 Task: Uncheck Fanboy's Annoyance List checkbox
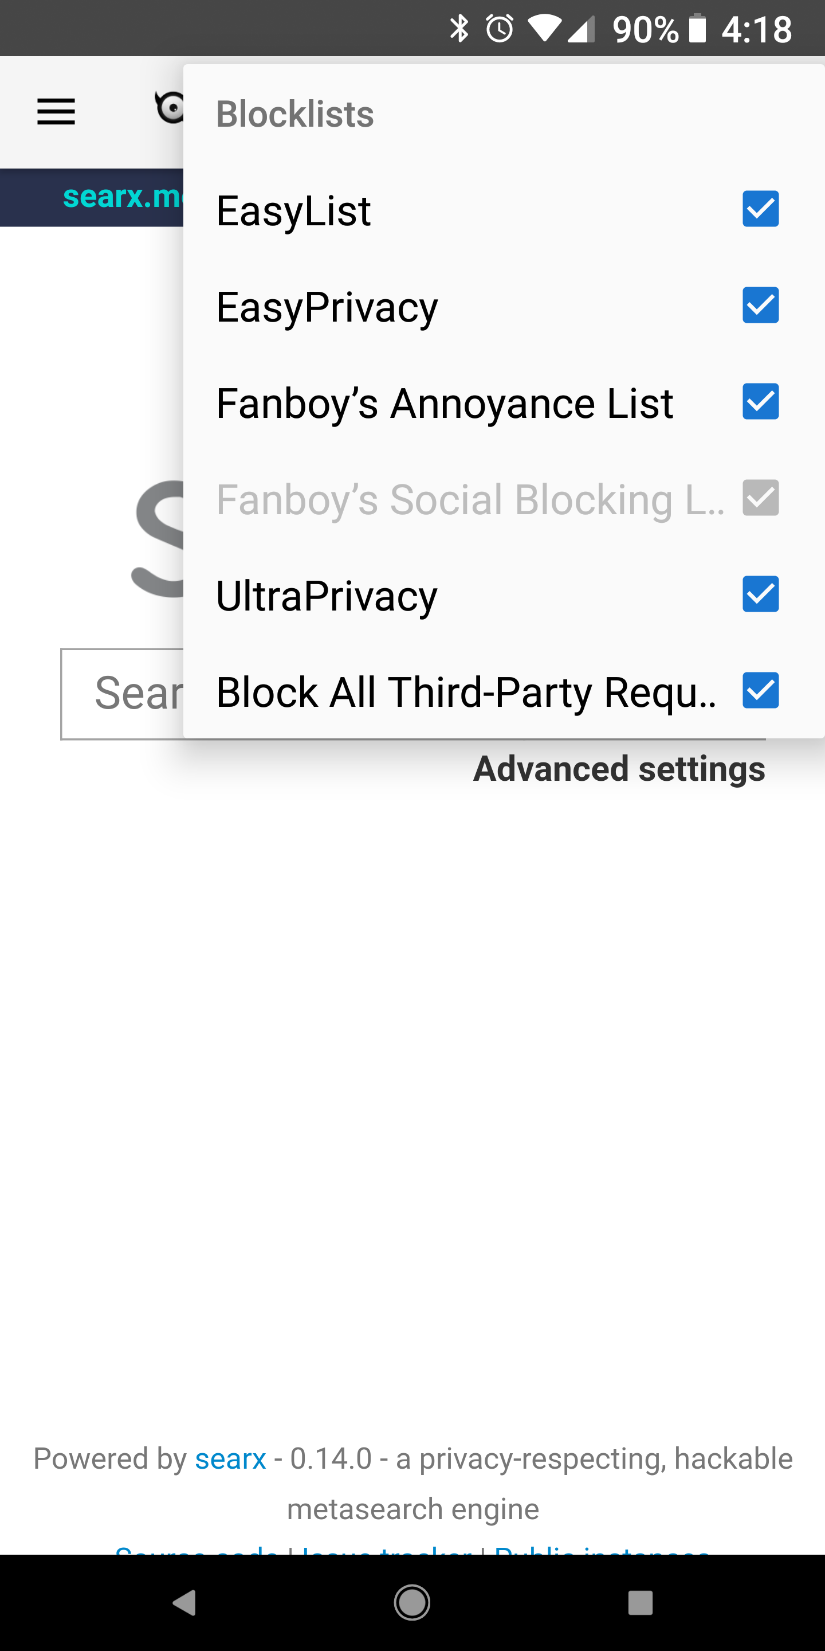coord(760,401)
